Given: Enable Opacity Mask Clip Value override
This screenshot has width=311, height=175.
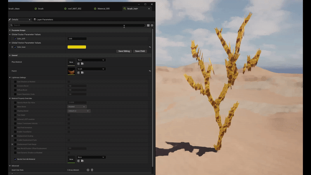Looking at the screenshot, I should (x=15, y=103).
